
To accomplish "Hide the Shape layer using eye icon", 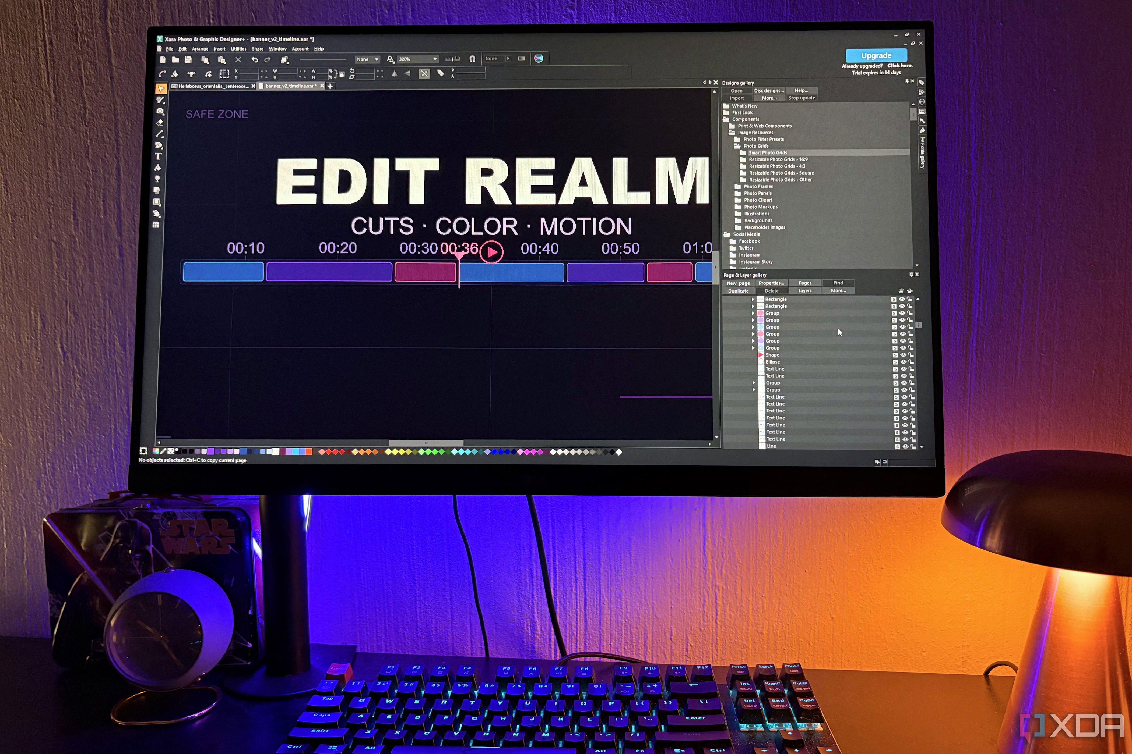I will pos(903,355).
